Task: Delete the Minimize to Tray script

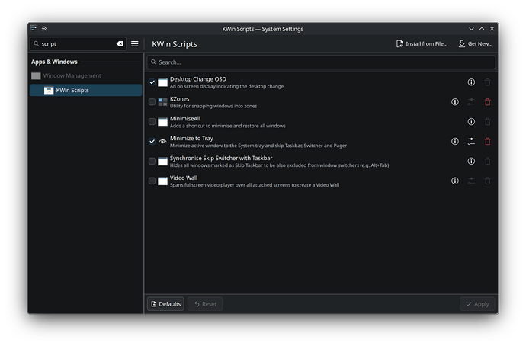Action: 487,142
